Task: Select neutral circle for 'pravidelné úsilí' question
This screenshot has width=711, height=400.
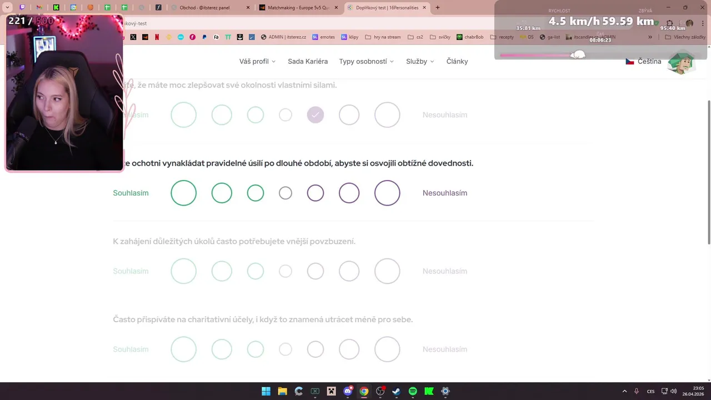Action: [x=286, y=193]
